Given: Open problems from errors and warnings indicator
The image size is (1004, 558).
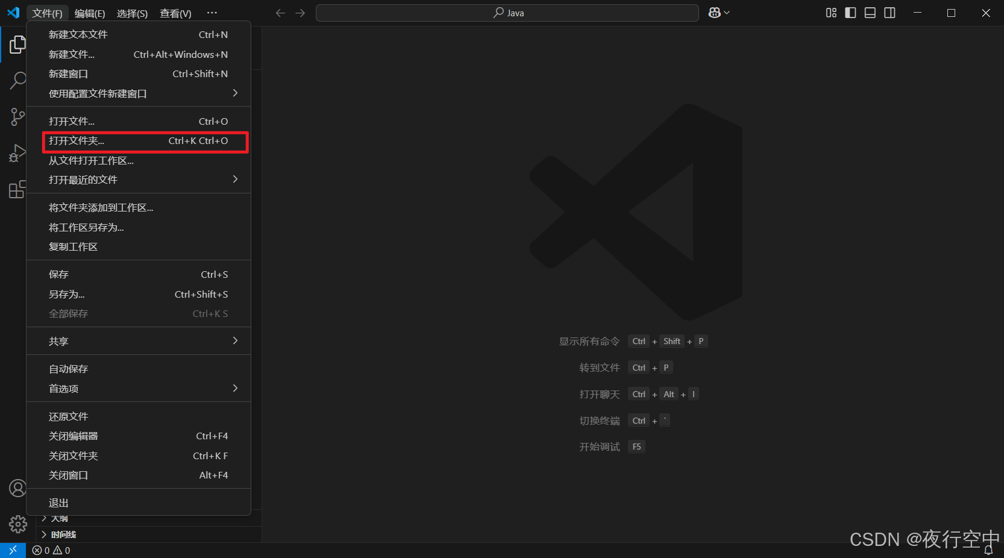Looking at the screenshot, I should point(51,550).
